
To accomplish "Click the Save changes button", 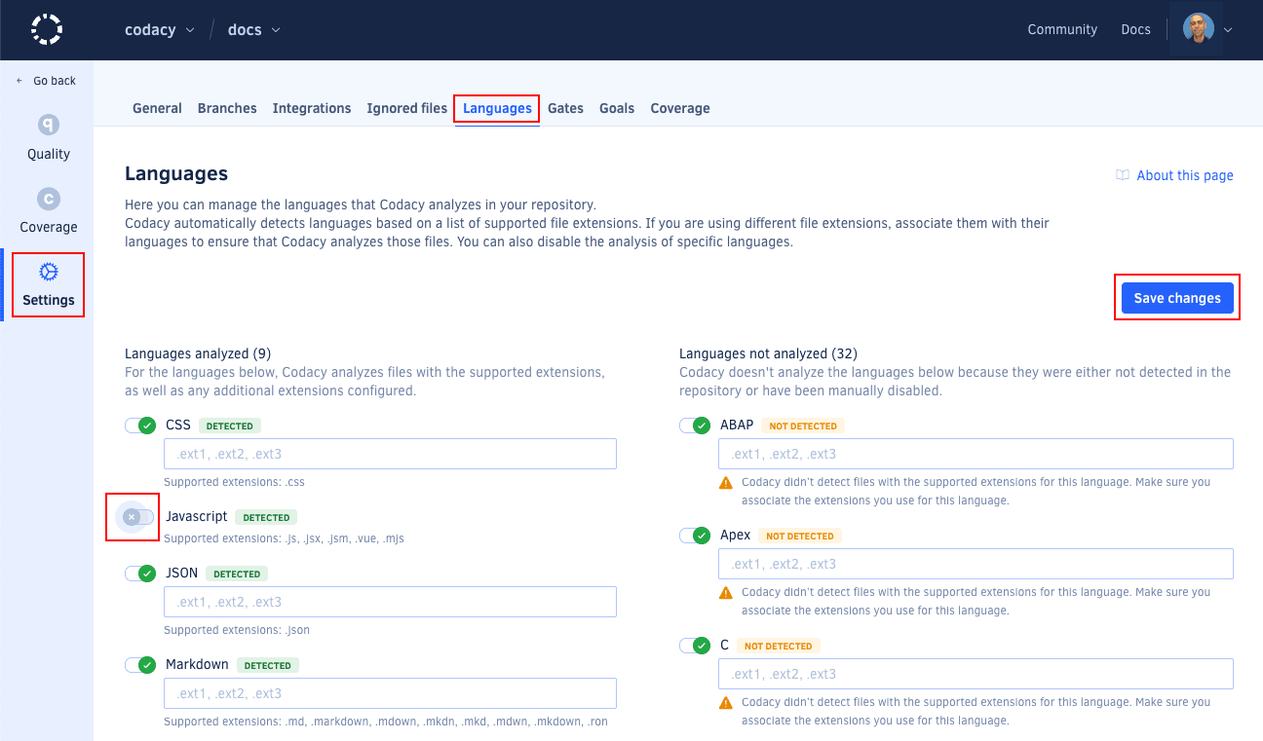I will 1176,298.
